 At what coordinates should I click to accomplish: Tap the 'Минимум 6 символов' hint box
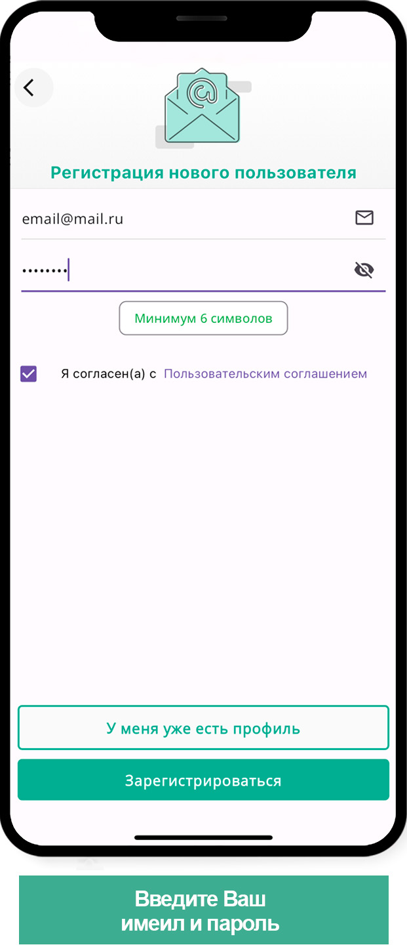pos(203,318)
